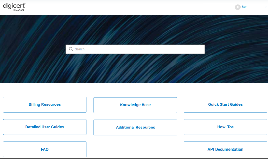
Task: Click the user avatar icon
Action: (x=238, y=7)
